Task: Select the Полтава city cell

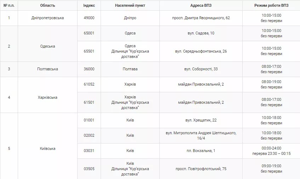Action: click(130, 69)
